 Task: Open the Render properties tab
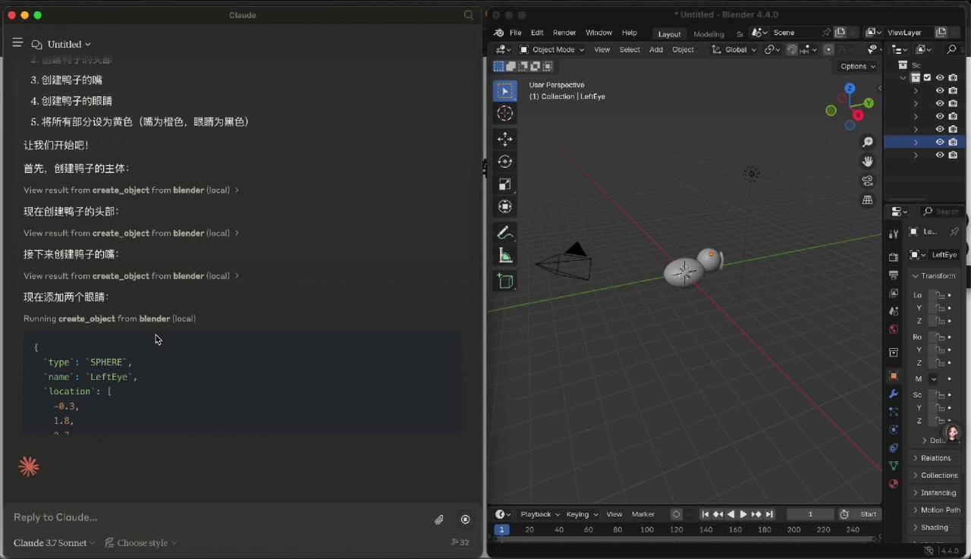894,257
